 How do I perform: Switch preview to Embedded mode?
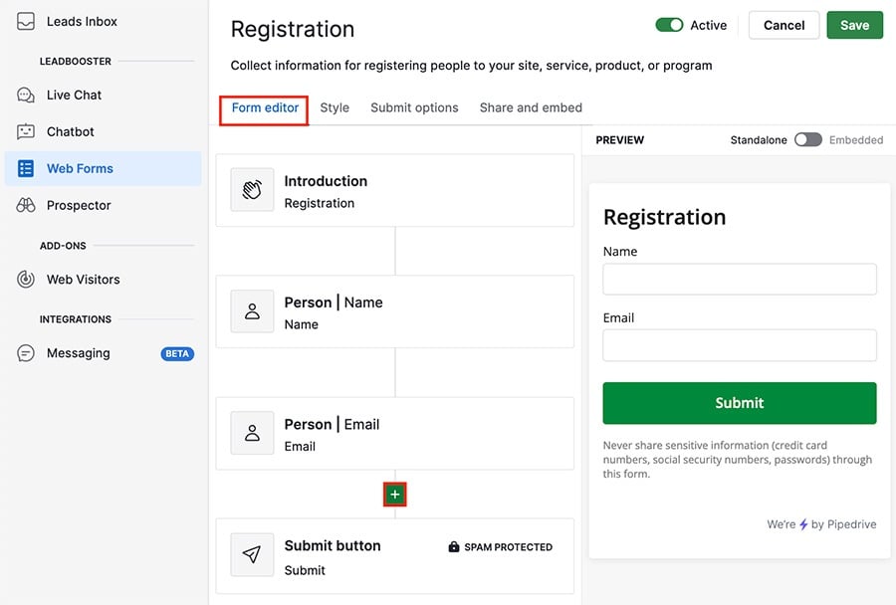856,140
